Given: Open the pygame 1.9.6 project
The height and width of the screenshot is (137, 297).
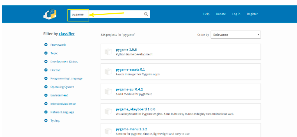Looking at the screenshot, I should [x=126, y=49].
